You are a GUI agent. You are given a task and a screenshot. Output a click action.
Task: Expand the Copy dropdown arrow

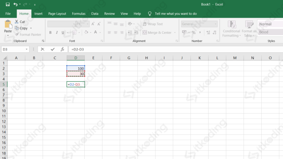(31, 28)
